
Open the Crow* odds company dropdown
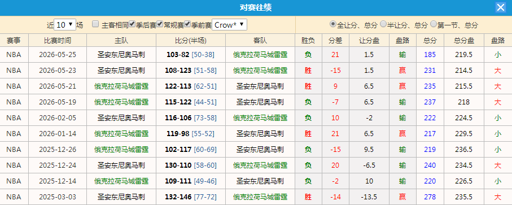click(x=229, y=24)
